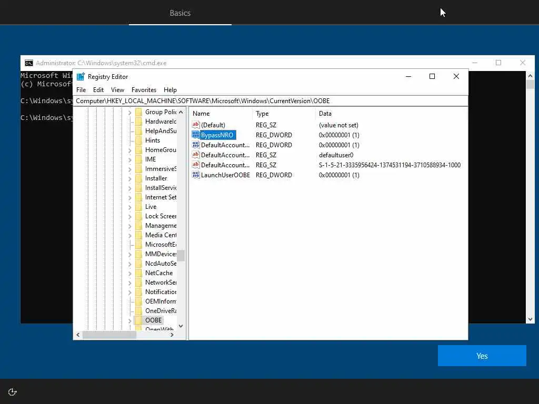Switch to the Basics tab
539x404 pixels.
180,13
